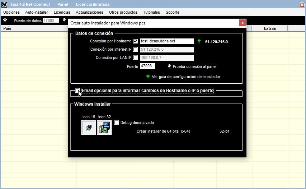Click the Puerto de datos 47003 field
The width and height of the screenshot is (306, 189).
coord(51,20)
